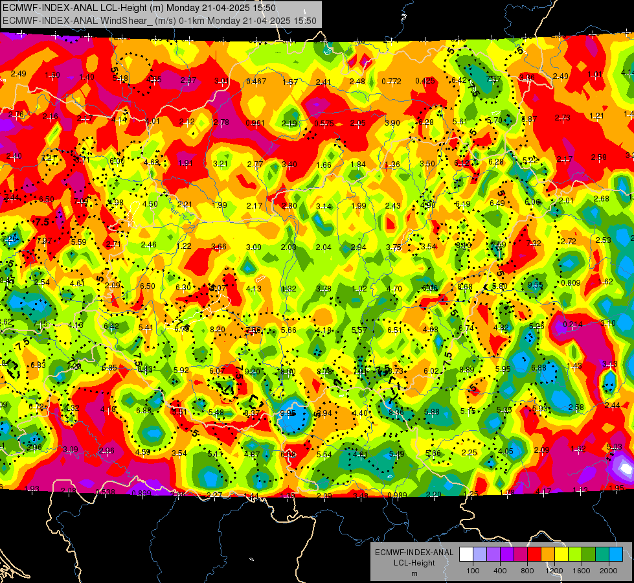Click the LCL-Height (m) title line

(x=139, y=8)
